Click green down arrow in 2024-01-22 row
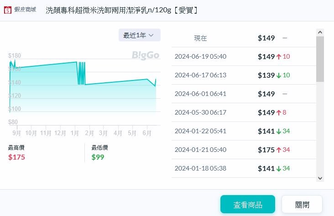Image resolution: width=334 pixels, height=216 pixels. [x=279, y=131]
